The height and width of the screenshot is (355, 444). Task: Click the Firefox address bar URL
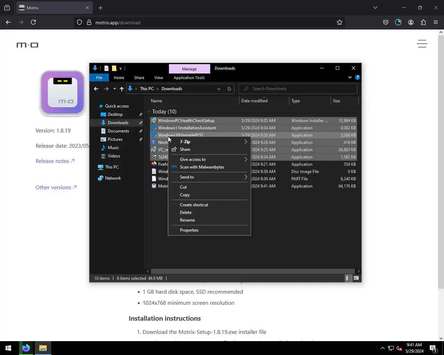[118, 23]
